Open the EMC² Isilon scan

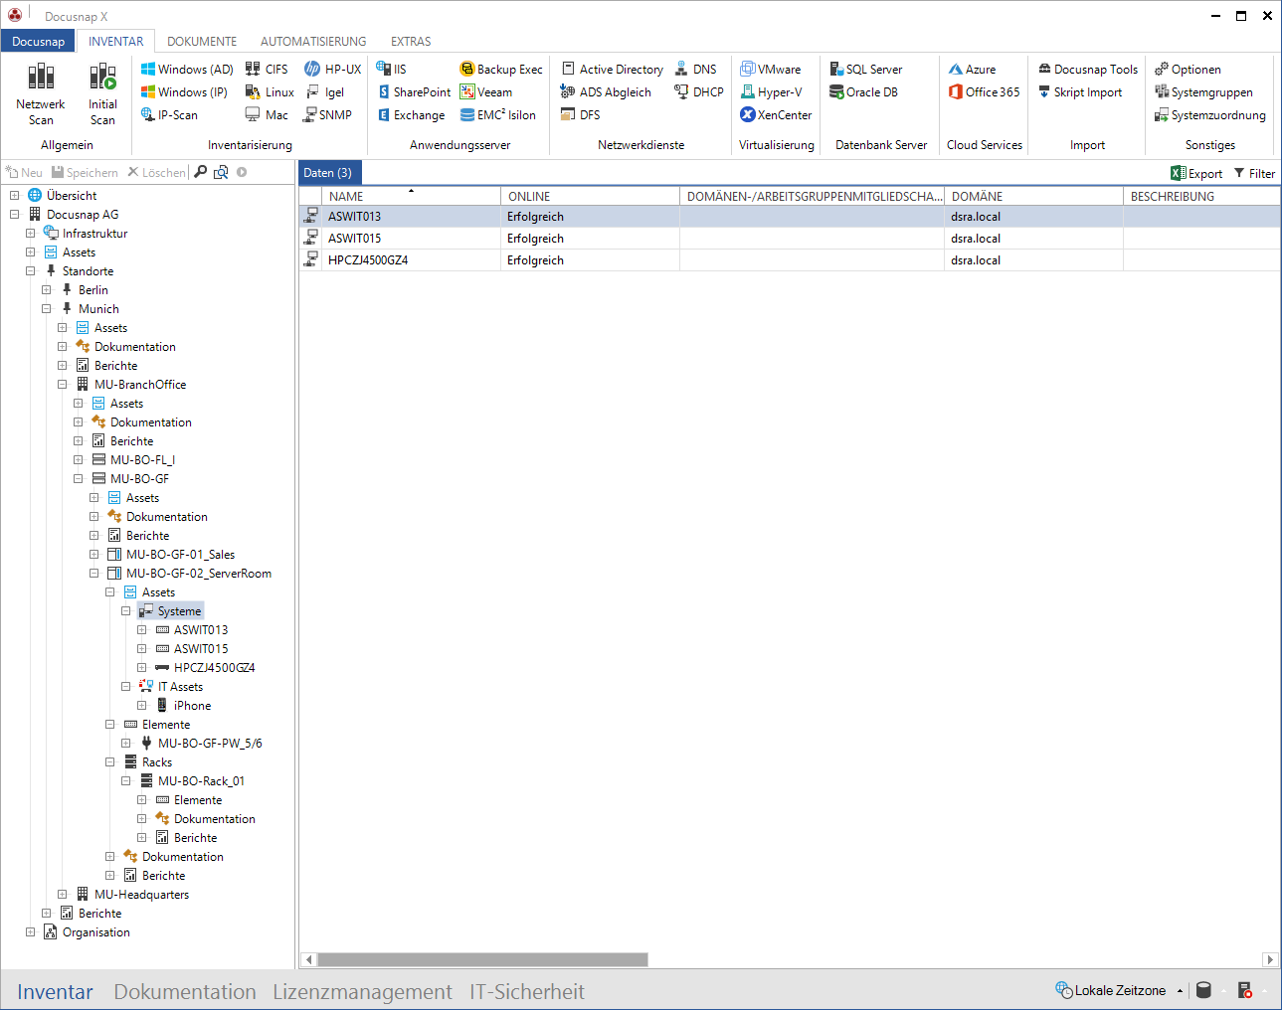pyautogui.click(x=497, y=115)
